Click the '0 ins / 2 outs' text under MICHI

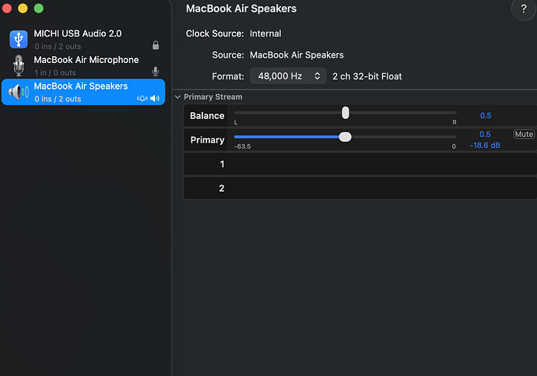point(58,47)
